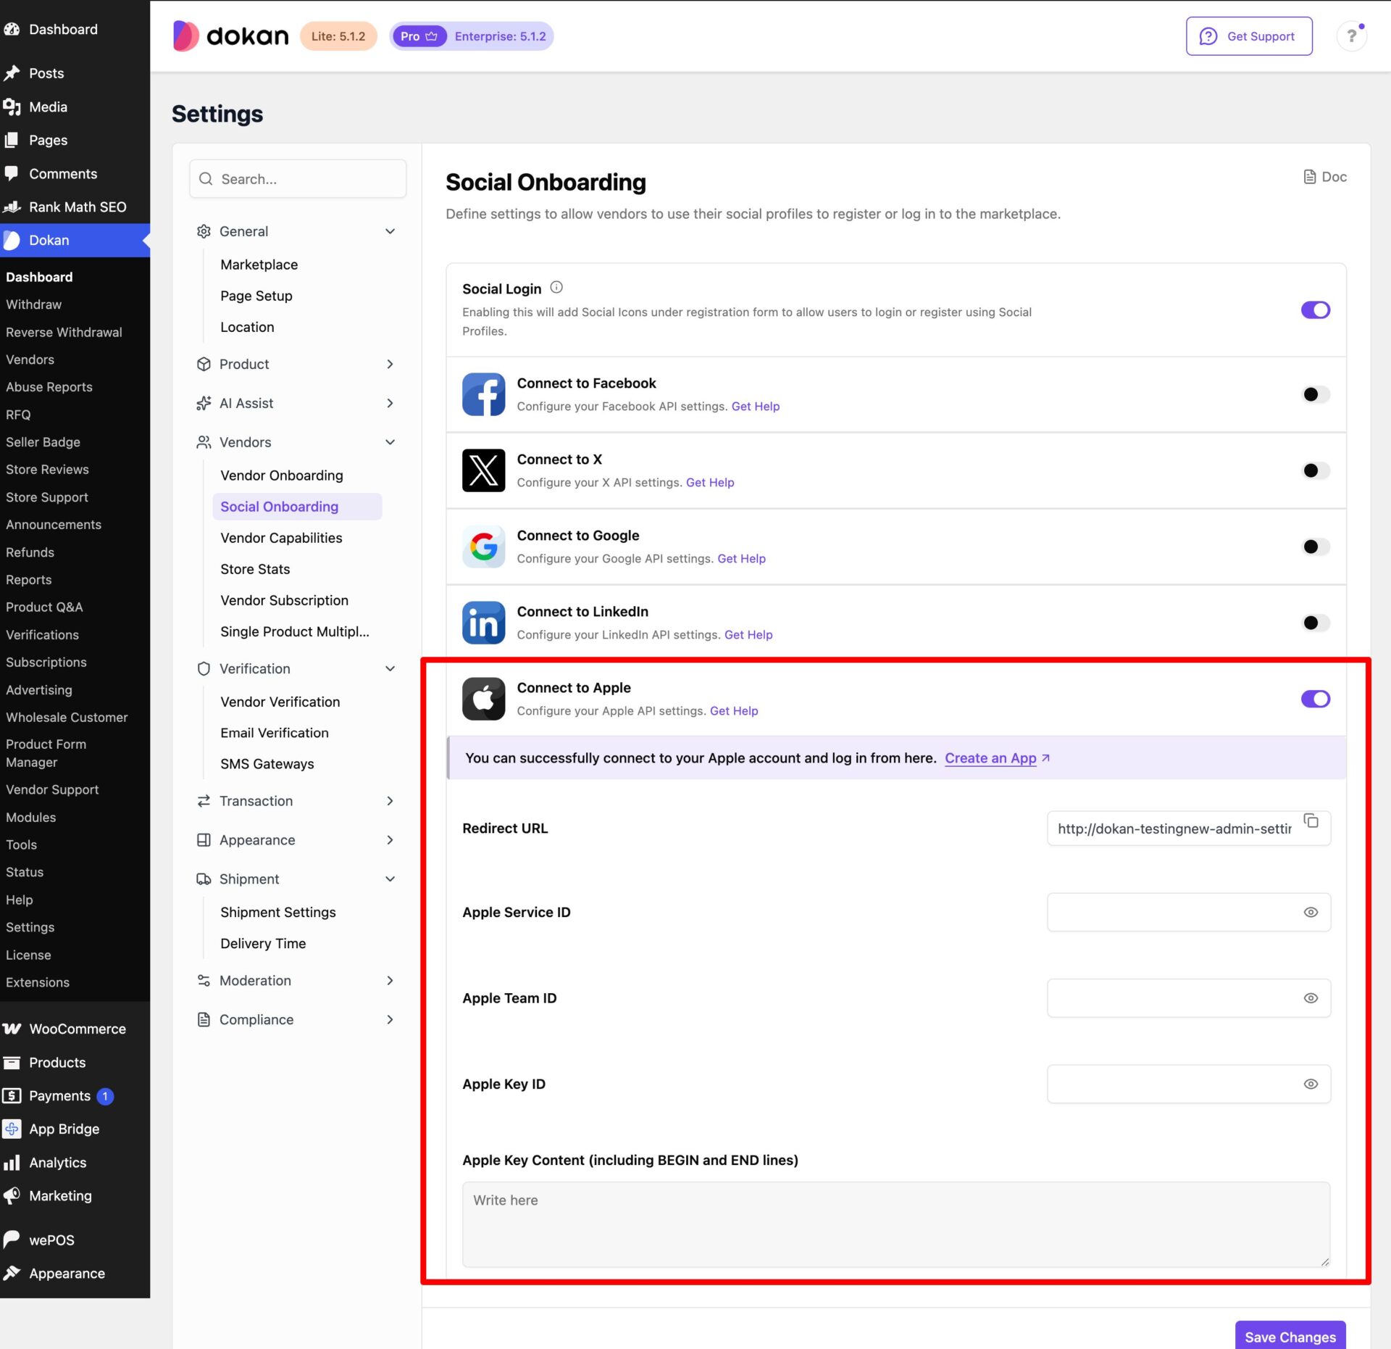Collapse the General section chevron

coord(390,231)
